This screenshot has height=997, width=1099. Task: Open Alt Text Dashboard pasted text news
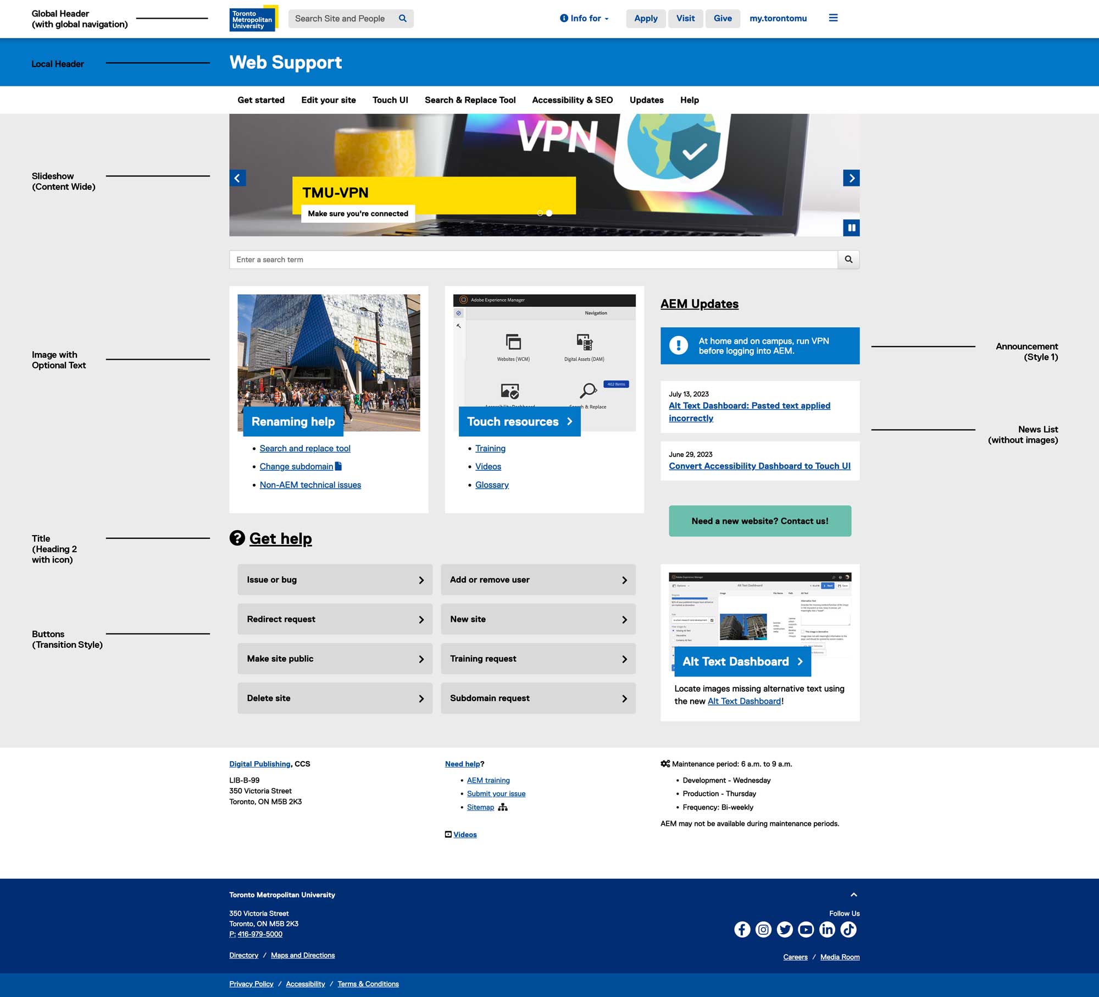[x=750, y=412]
